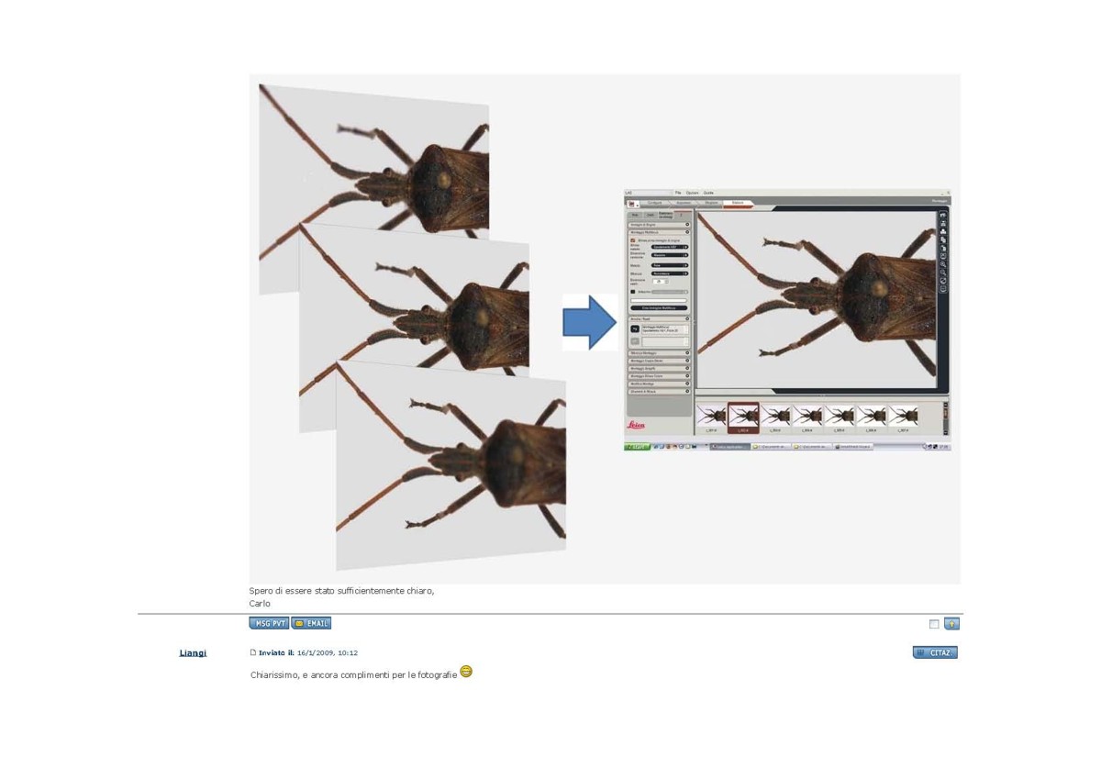Image resolution: width=1101 pixels, height=779 pixels.
Task: Open the fourth black dropdown in the Multifocus panel
Action: point(669,273)
